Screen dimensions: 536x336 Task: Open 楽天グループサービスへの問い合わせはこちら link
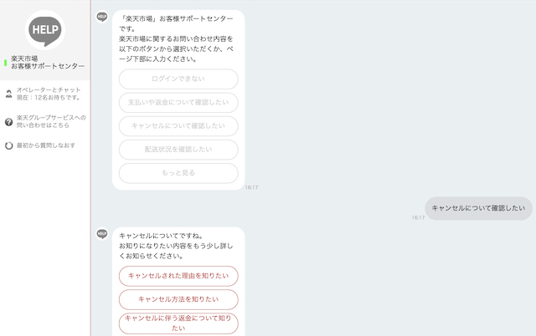click(51, 121)
